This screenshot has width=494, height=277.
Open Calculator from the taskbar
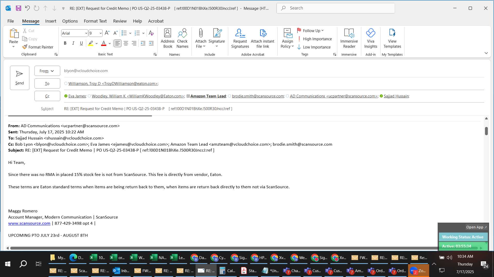(228, 271)
